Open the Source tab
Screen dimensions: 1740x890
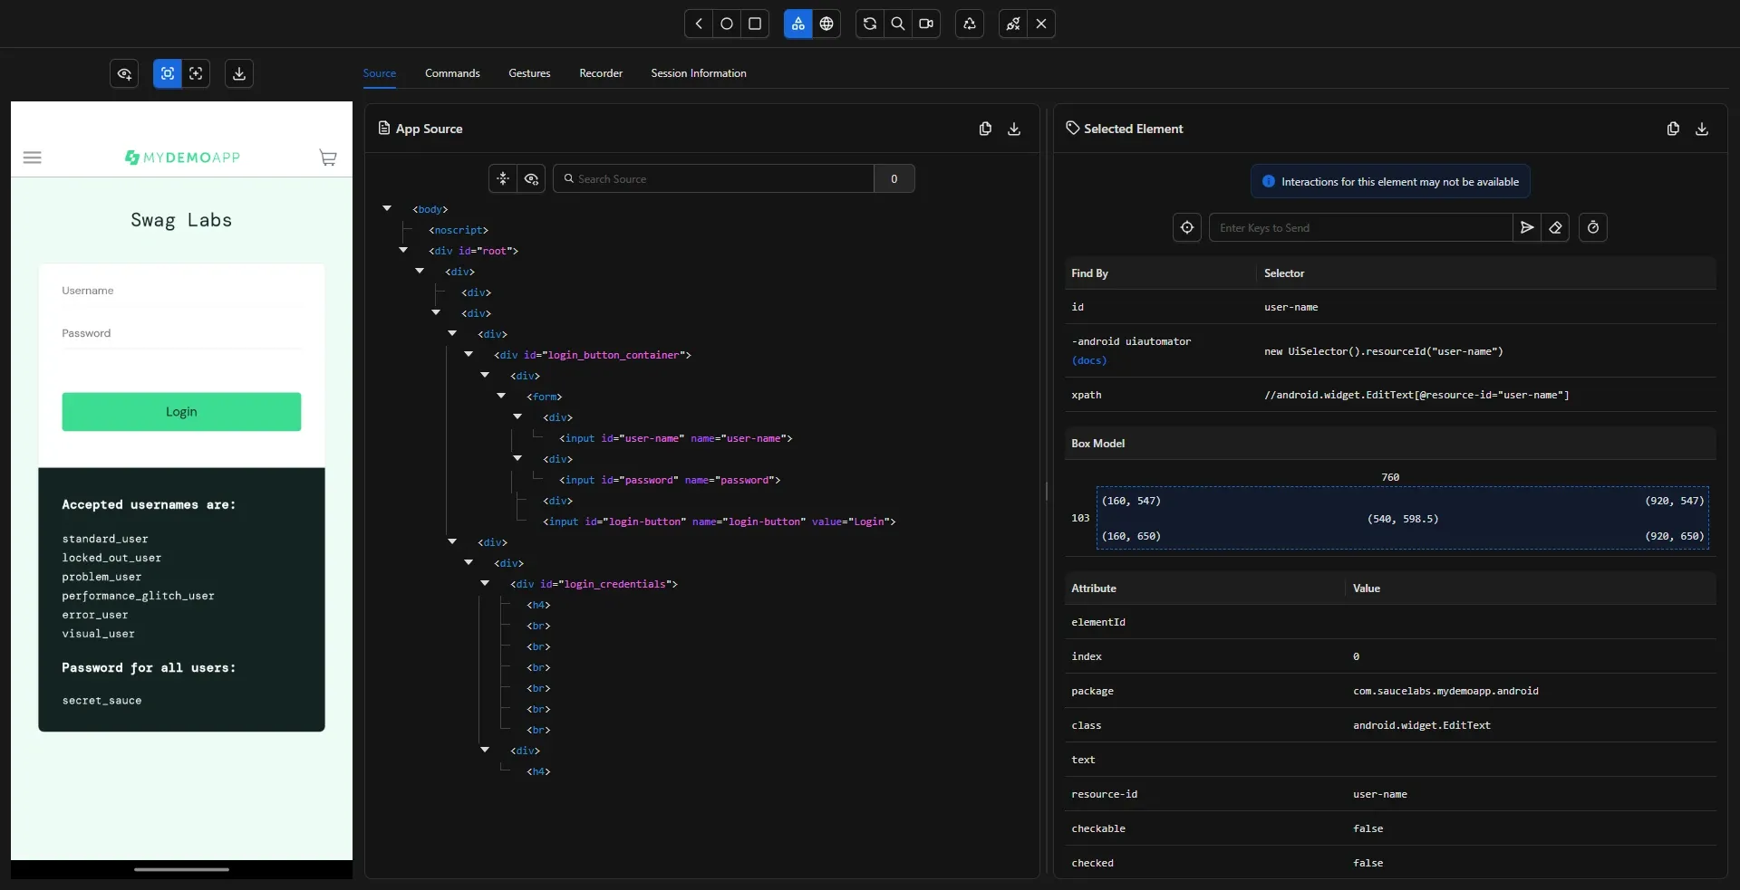(380, 73)
